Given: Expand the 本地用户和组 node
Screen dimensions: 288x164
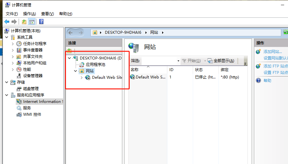Looking at the screenshot, I should (13, 63).
